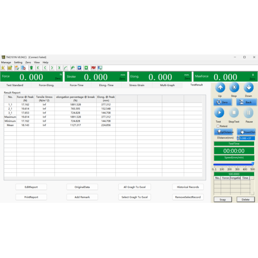This screenshot has width=258, height=258.
Task: Click the speed slider handle
Action: pyautogui.click(x=253, y=163)
